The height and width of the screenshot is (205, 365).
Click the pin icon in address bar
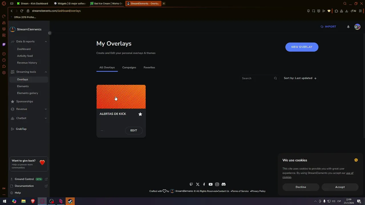[308, 11]
